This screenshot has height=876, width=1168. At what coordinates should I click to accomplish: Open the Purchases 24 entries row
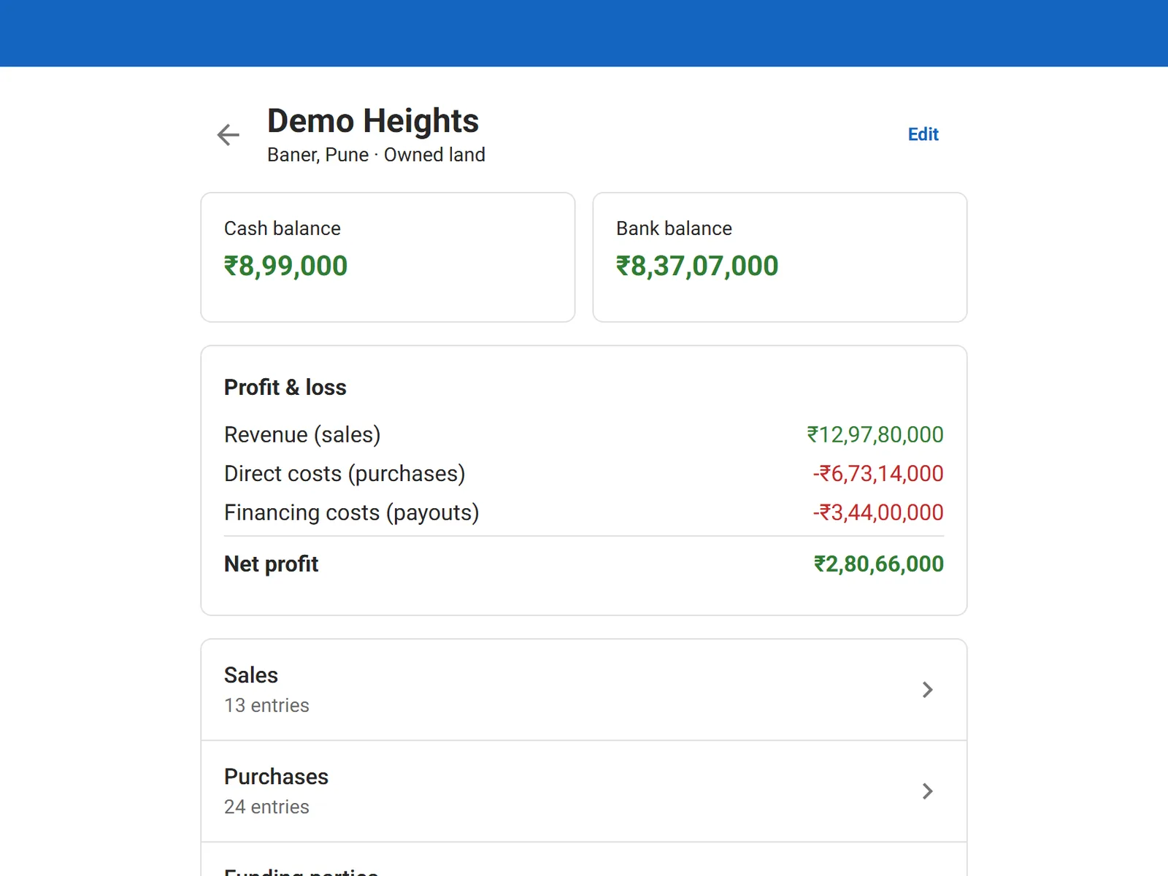click(584, 791)
